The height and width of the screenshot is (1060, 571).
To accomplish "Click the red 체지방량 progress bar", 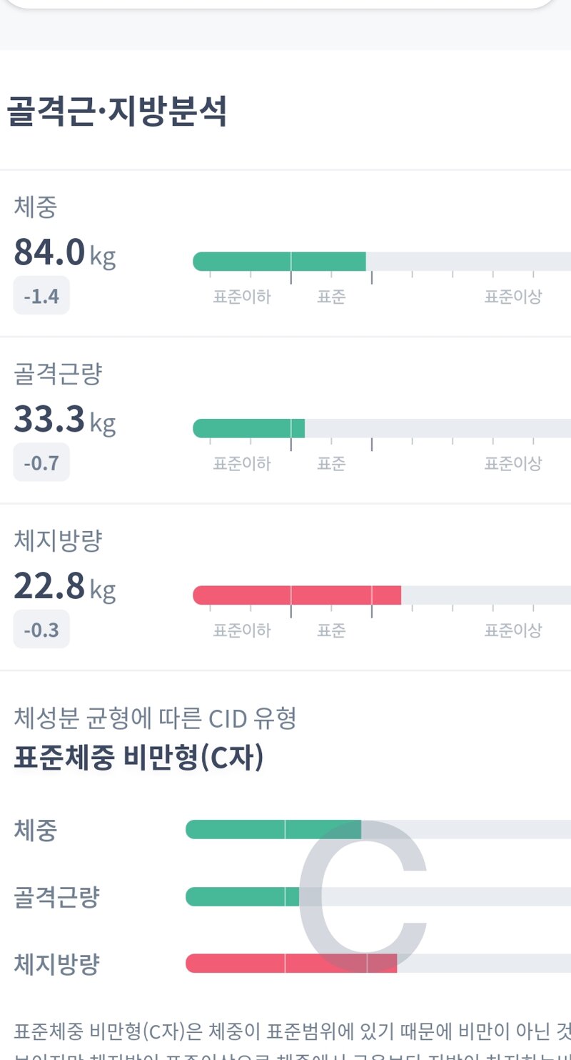I will point(297,595).
